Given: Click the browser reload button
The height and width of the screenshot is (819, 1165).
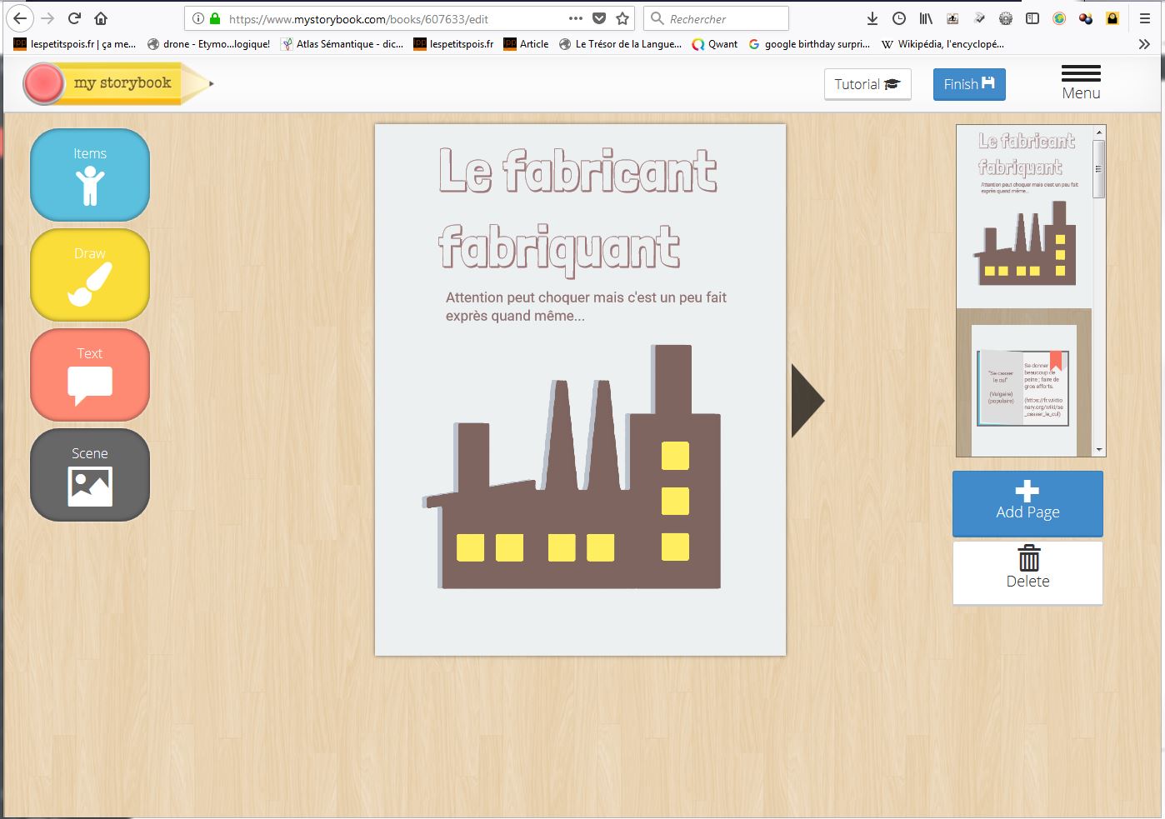Looking at the screenshot, I should click(x=74, y=18).
